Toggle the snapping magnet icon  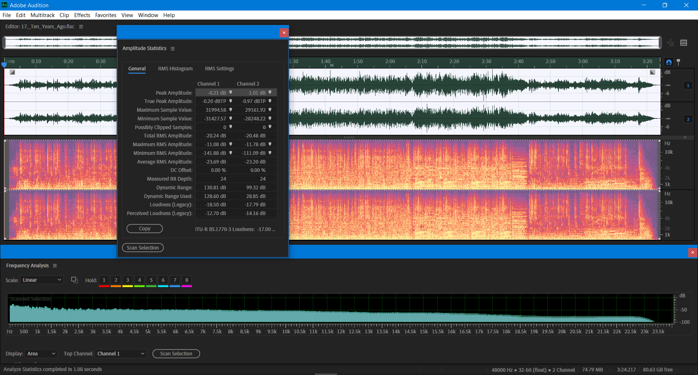(x=669, y=62)
